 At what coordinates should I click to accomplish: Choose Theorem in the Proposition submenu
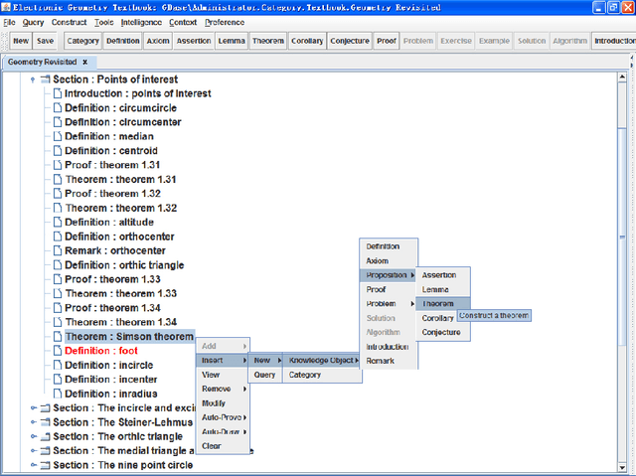click(443, 304)
